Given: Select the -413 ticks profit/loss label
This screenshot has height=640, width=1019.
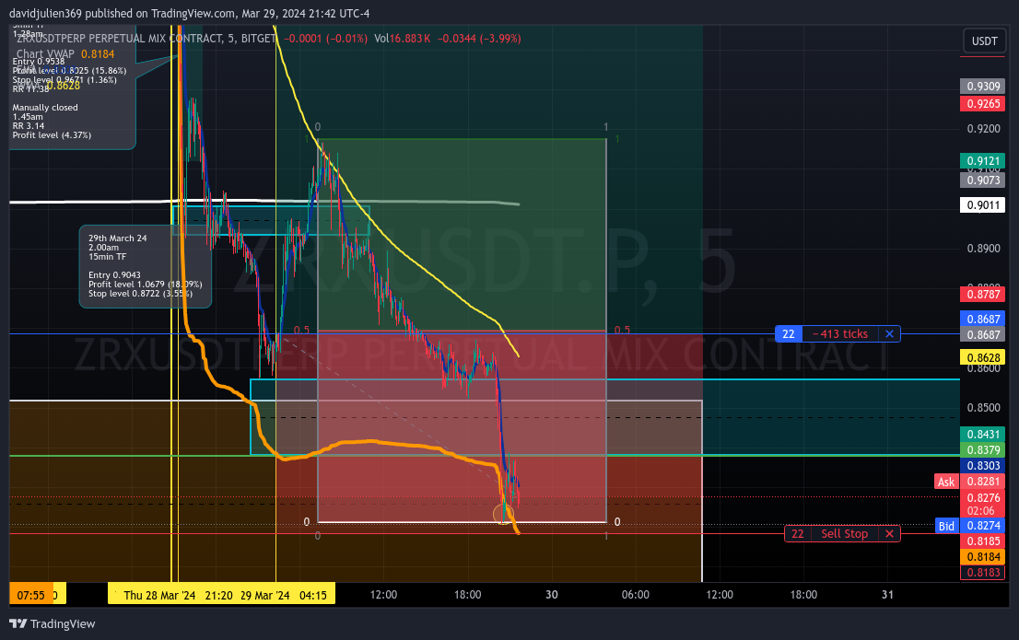Looking at the screenshot, I should (x=840, y=334).
